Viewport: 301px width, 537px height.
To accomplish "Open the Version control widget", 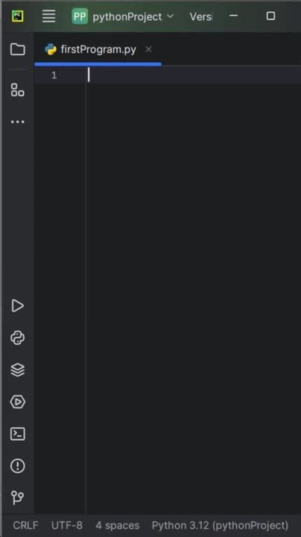I will (200, 16).
